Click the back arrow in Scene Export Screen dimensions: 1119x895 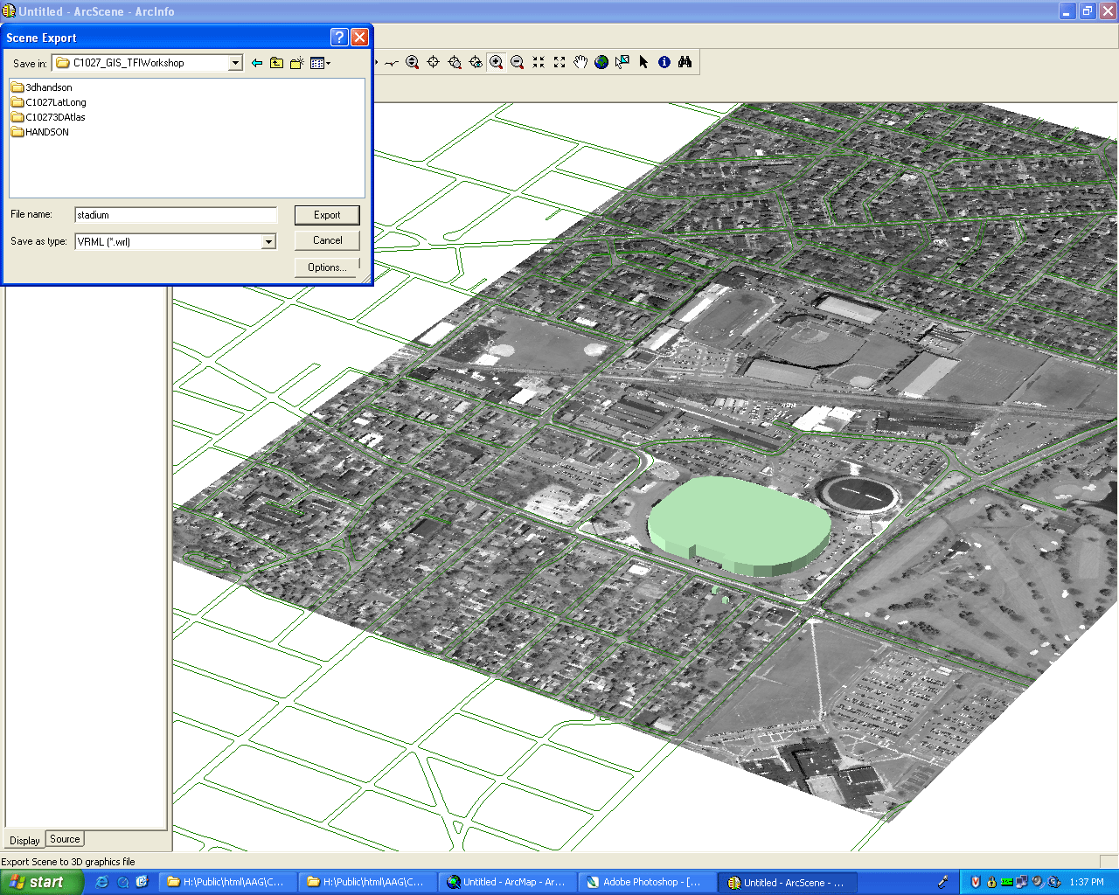(256, 63)
